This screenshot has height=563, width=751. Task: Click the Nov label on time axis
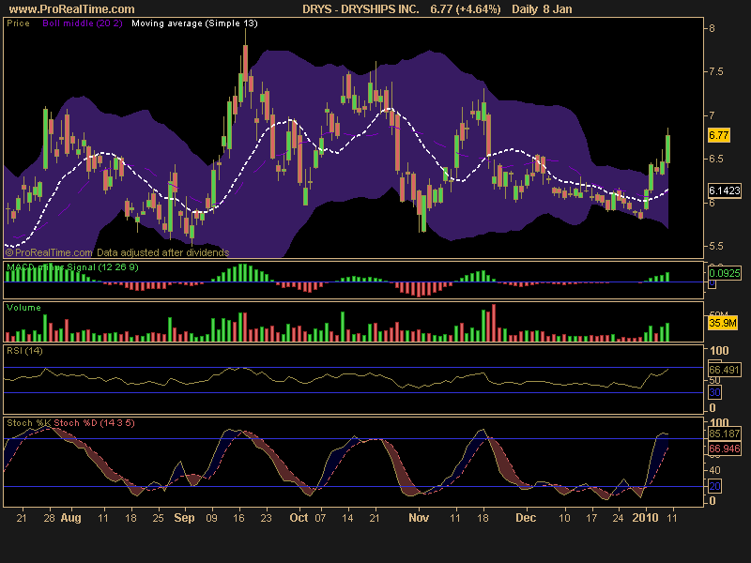(419, 517)
